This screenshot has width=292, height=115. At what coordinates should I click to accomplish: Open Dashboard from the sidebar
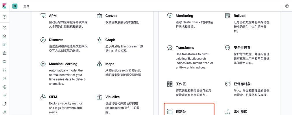click(x=4, y=45)
